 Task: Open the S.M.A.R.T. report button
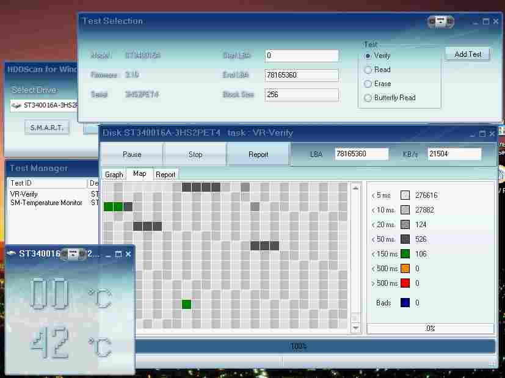pyautogui.click(x=46, y=128)
